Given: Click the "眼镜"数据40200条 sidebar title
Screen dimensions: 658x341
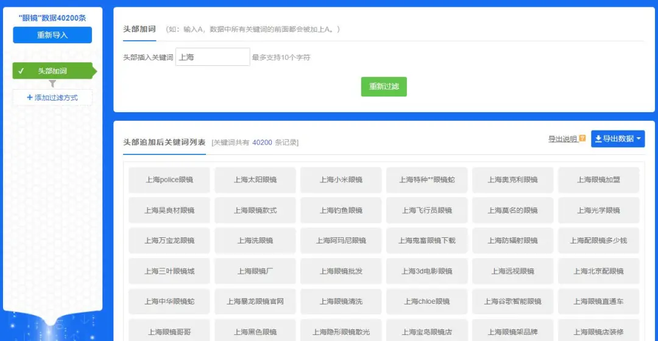Looking at the screenshot, I should 52,18.
